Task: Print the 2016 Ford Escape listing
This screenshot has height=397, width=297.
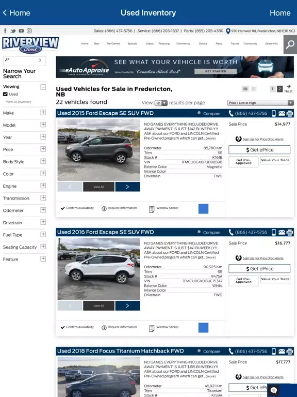Action: (x=290, y=232)
